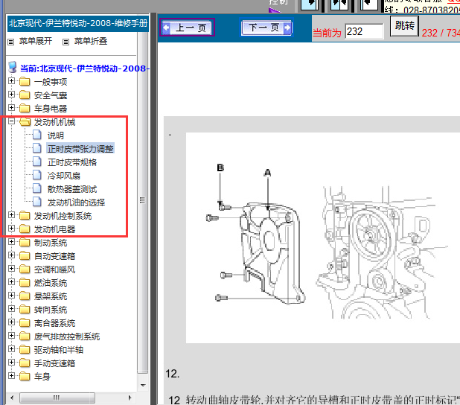Open the 冷却风扇 page
The width and height of the screenshot is (460, 405).
[64, 176]
